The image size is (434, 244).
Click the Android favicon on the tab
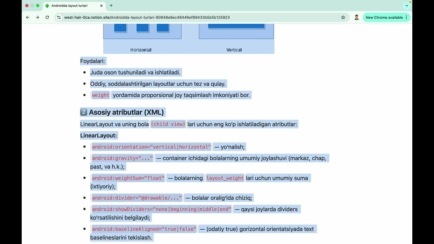click(x=47, y=5)
